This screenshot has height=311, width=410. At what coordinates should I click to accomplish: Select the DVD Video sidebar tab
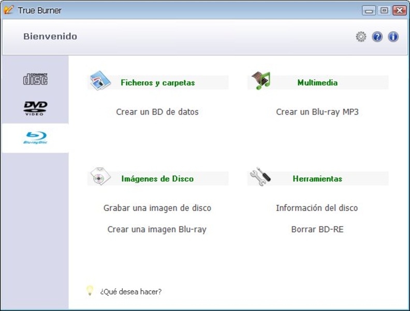pyautogui.click(x=35, y=108)
